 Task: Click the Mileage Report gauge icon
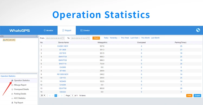[x=12, y=85]
